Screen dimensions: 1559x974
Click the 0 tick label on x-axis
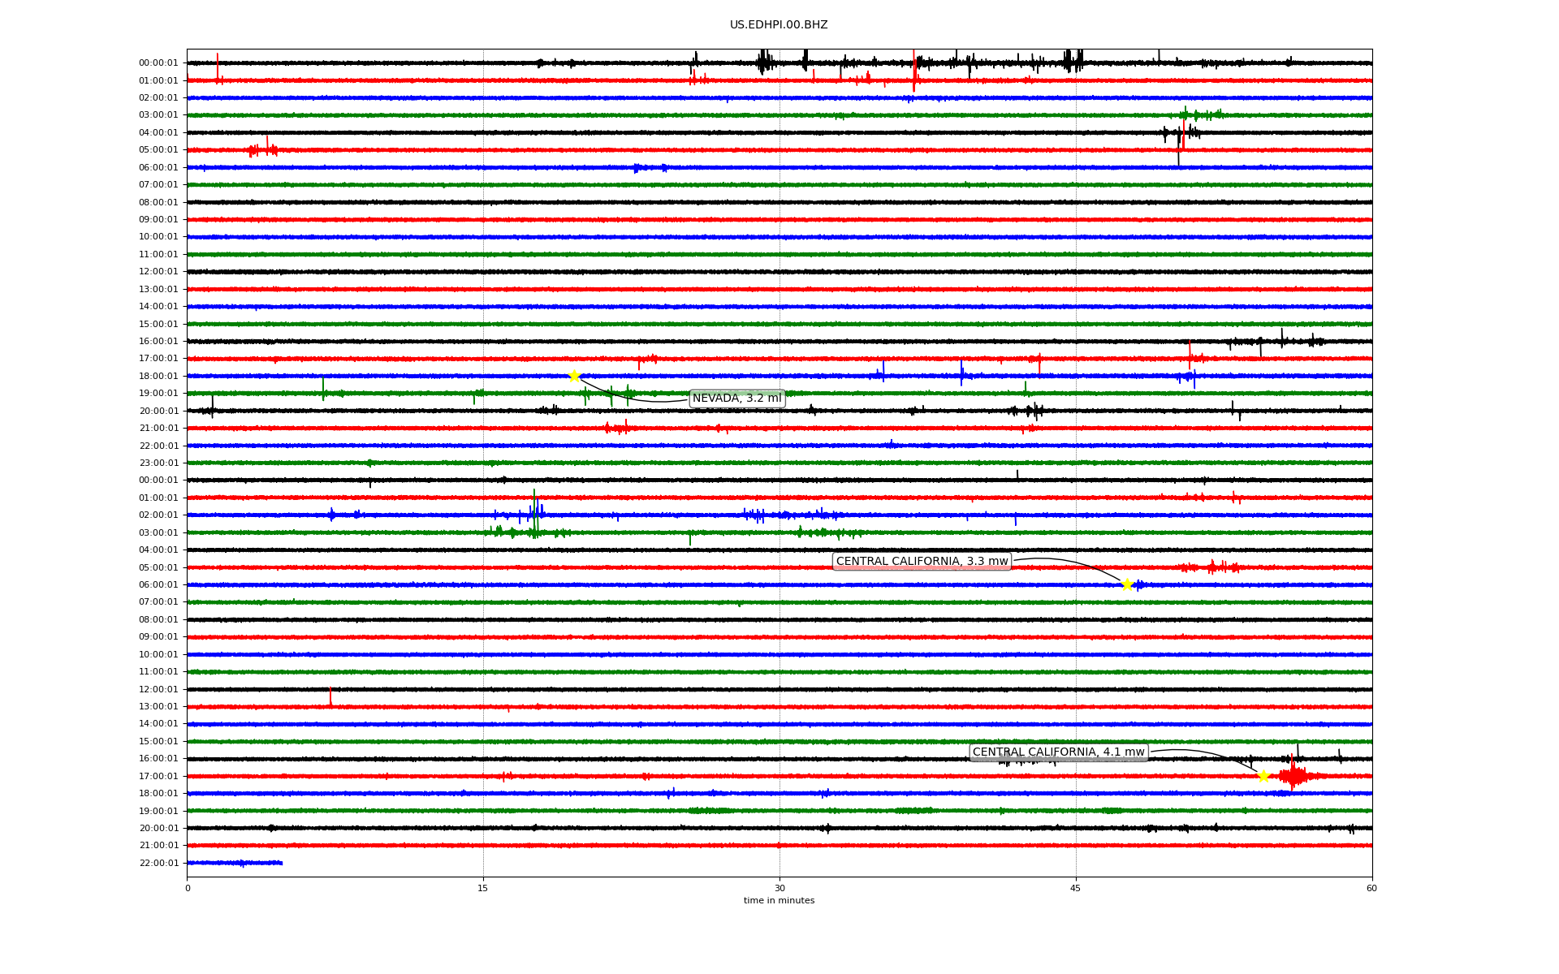tap(188, 888)
